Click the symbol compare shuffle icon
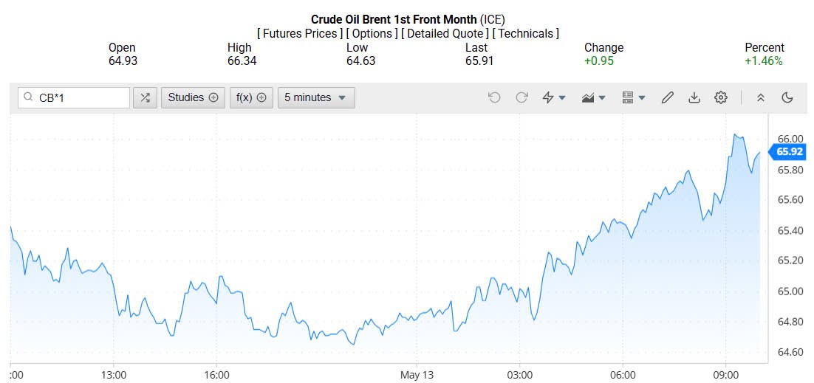The width and height of the screenshot is (814, 383). [x=145, y=97]
